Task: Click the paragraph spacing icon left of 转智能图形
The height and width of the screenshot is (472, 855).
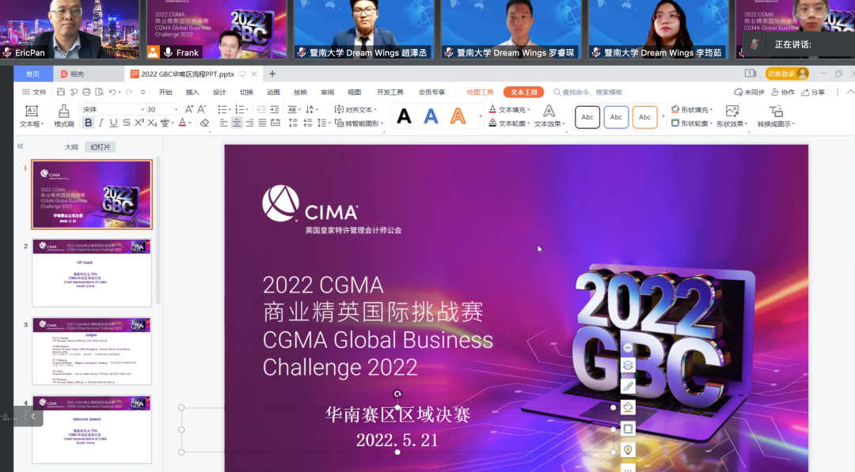Action: (x=322, y=123)
